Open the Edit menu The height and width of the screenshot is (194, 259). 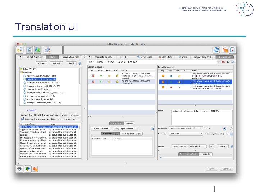pyautogui.click(x=91, y=62)
